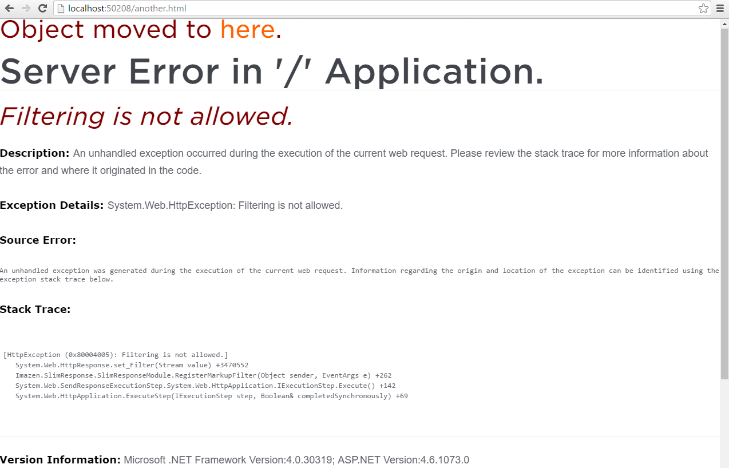Image resolution: width=729 pixels, height=468 pixels.
Task: Click the '[HttpException (0x80004005)' stack line
Action: 116,355
